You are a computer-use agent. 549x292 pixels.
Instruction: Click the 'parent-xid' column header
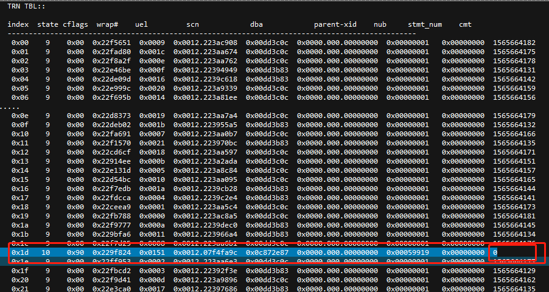tap(335, 24)
